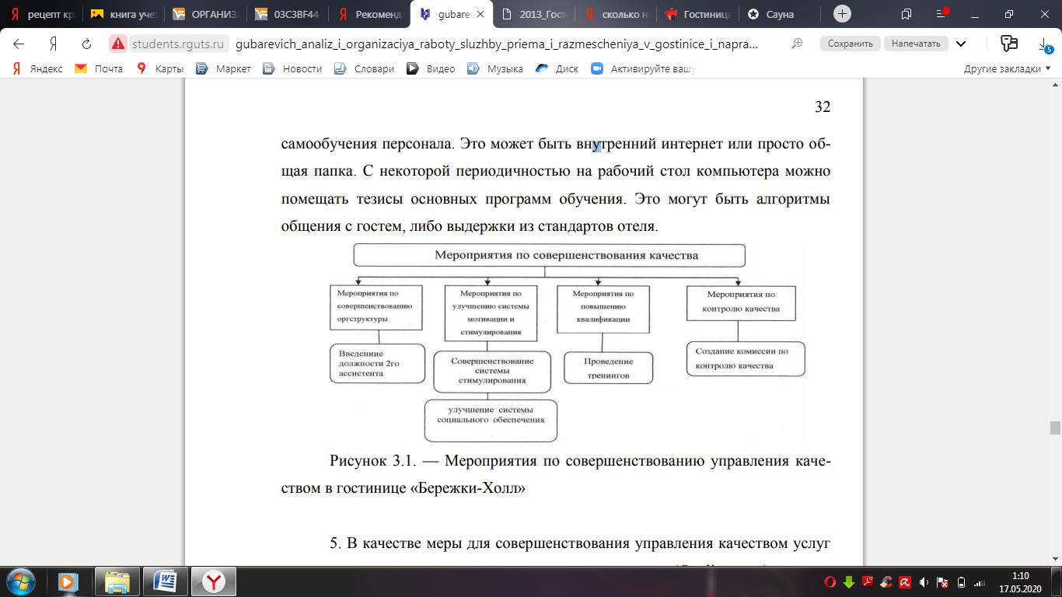Switch to the книга учет tab
1062x597 pixels.
[x=124, y=14]
